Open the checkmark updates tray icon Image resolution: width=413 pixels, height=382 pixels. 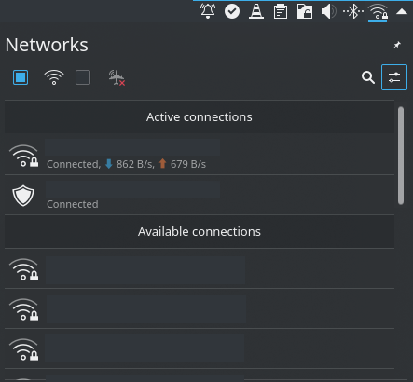pyautogui.click(x=232, y=11)
